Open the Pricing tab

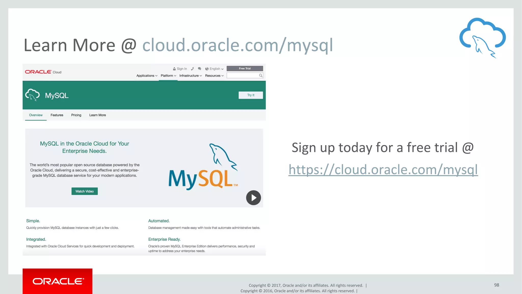[x=76, y=115]
